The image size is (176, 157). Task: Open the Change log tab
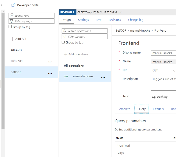[x=136, y=20]
